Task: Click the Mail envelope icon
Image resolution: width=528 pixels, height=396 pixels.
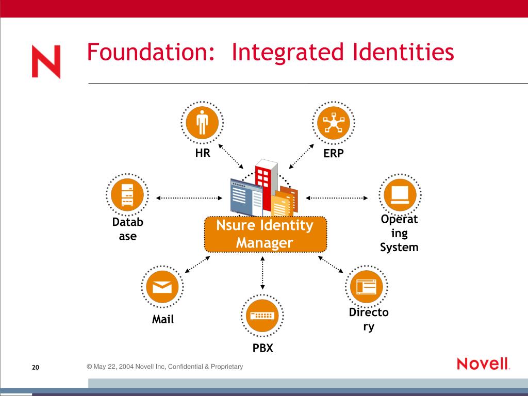Action: pyautogui.click(x=162, y=287)
